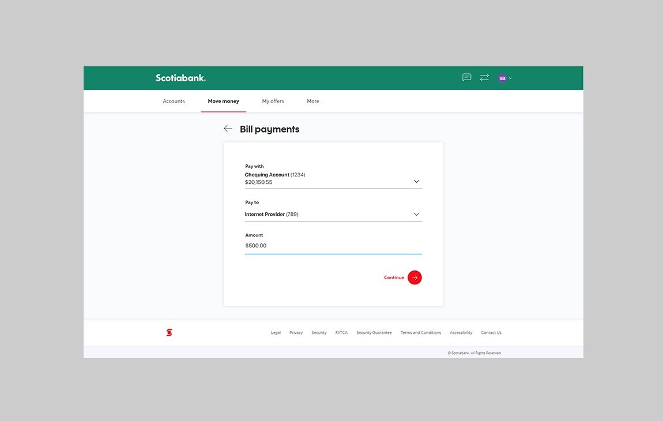Click the Contact Us footer link
This screenshot has height=421, width=663.
click(x=491, y=333)
